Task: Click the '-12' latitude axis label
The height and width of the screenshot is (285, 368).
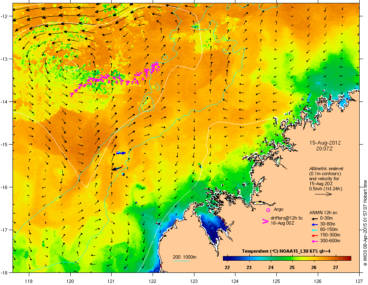Action: (5, 16)
